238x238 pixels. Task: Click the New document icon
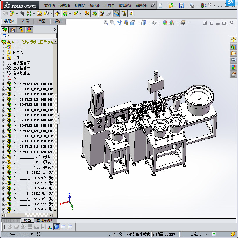(x=160, y=6)
